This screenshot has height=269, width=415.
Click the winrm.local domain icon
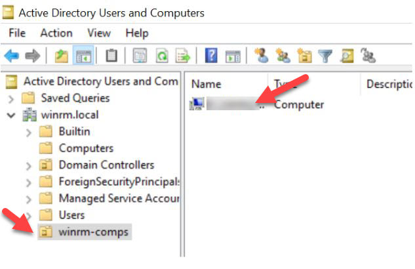(x=30, y=115)
